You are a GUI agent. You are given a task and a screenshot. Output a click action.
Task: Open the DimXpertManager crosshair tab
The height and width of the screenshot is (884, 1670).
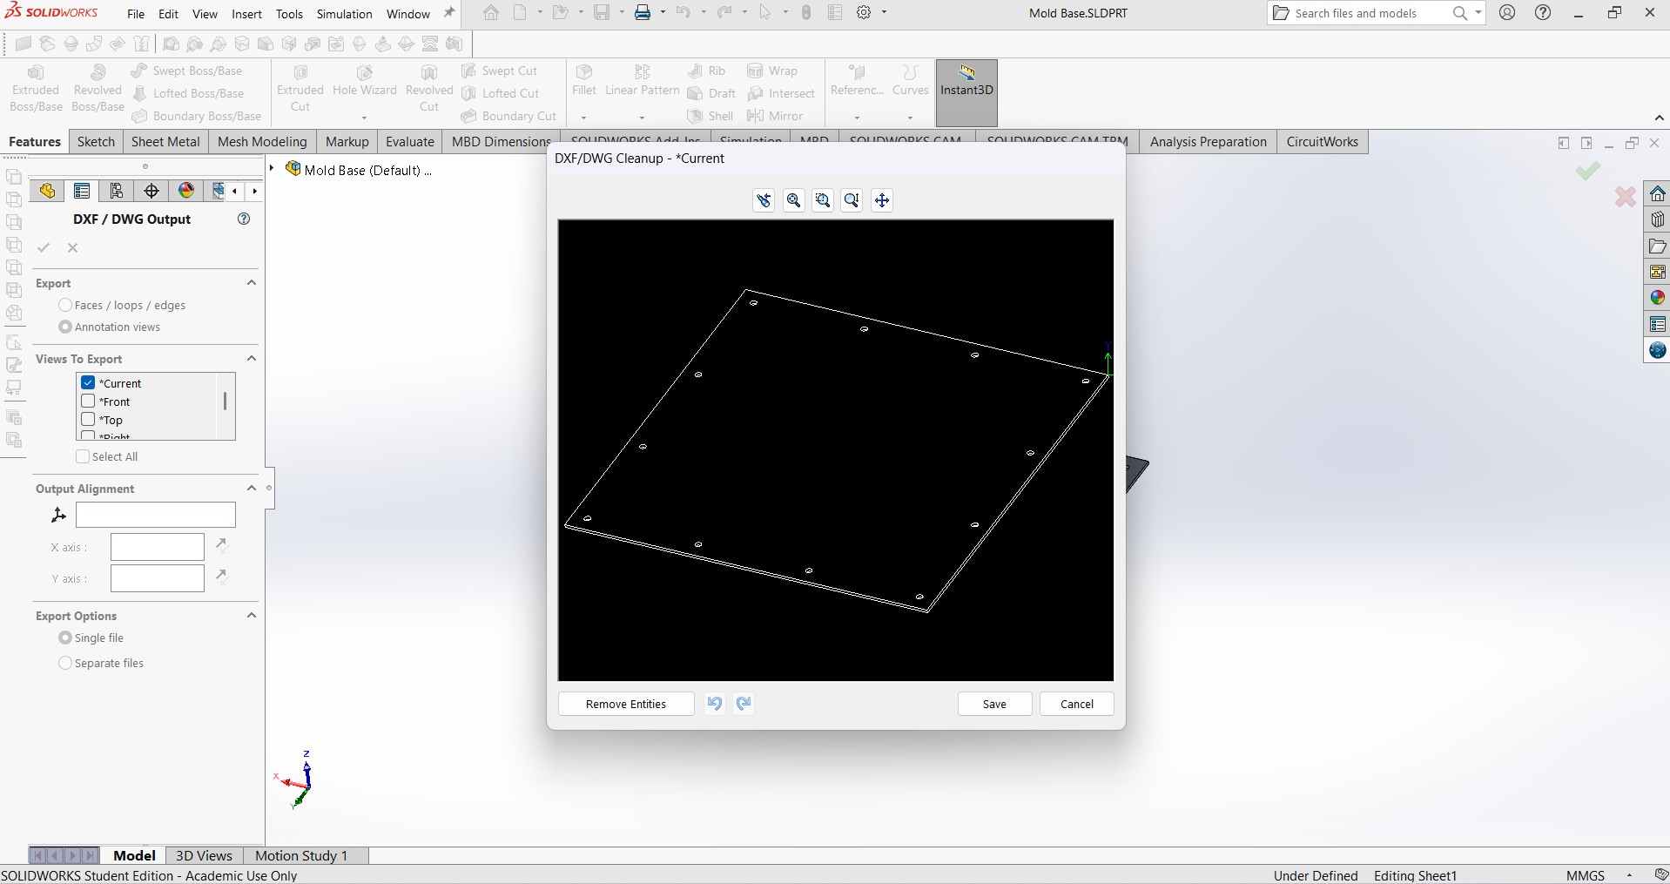point(152,191)
